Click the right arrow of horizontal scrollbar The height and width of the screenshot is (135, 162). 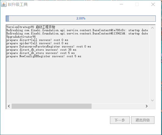point(147,106)
